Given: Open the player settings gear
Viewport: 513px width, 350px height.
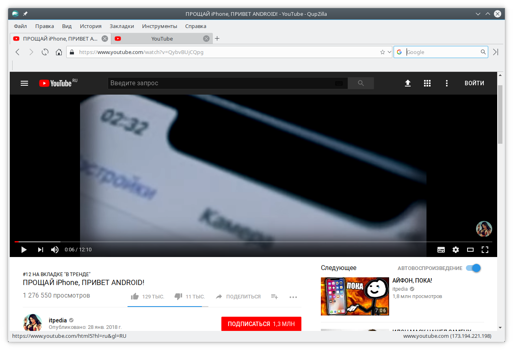Looking at the screenshot, I should pyautogui.click(x=456, y=250).
